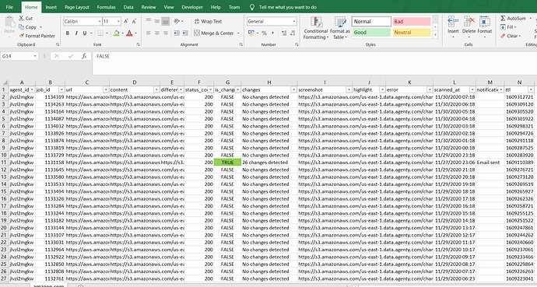Switch to the Insert tab
The width and height of the screenshot is (537, 287).
pyautogui.click(x=51, y=7)
